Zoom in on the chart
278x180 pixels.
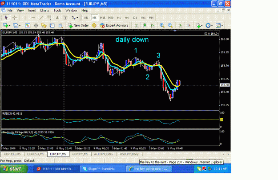coord(162,25)
